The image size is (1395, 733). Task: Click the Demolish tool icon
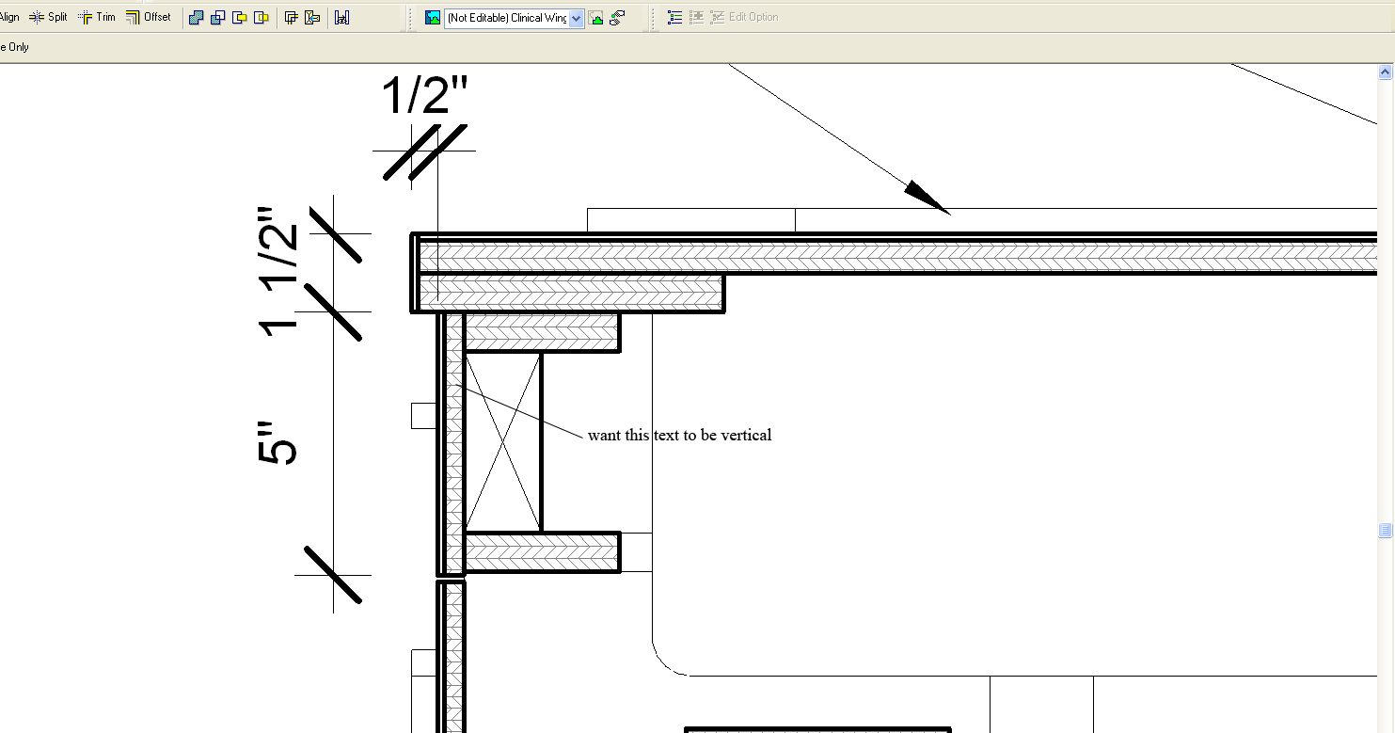pos(342,18)
